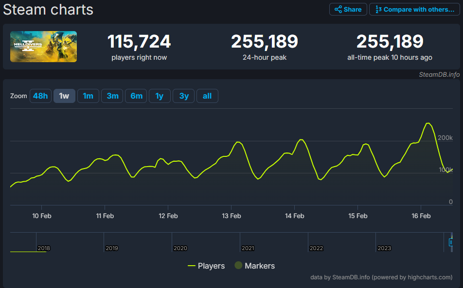Click the Markers legend circle icon
Image resolution: width=463 pixels, height=288 pixels.
coord(238,266)
